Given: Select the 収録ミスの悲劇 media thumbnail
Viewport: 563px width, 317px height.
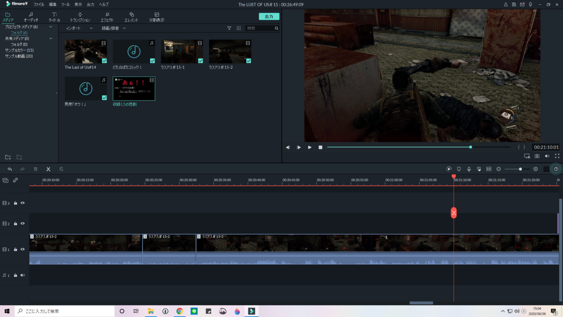Looking at the screenshot, I should click(x=134, y=88).
